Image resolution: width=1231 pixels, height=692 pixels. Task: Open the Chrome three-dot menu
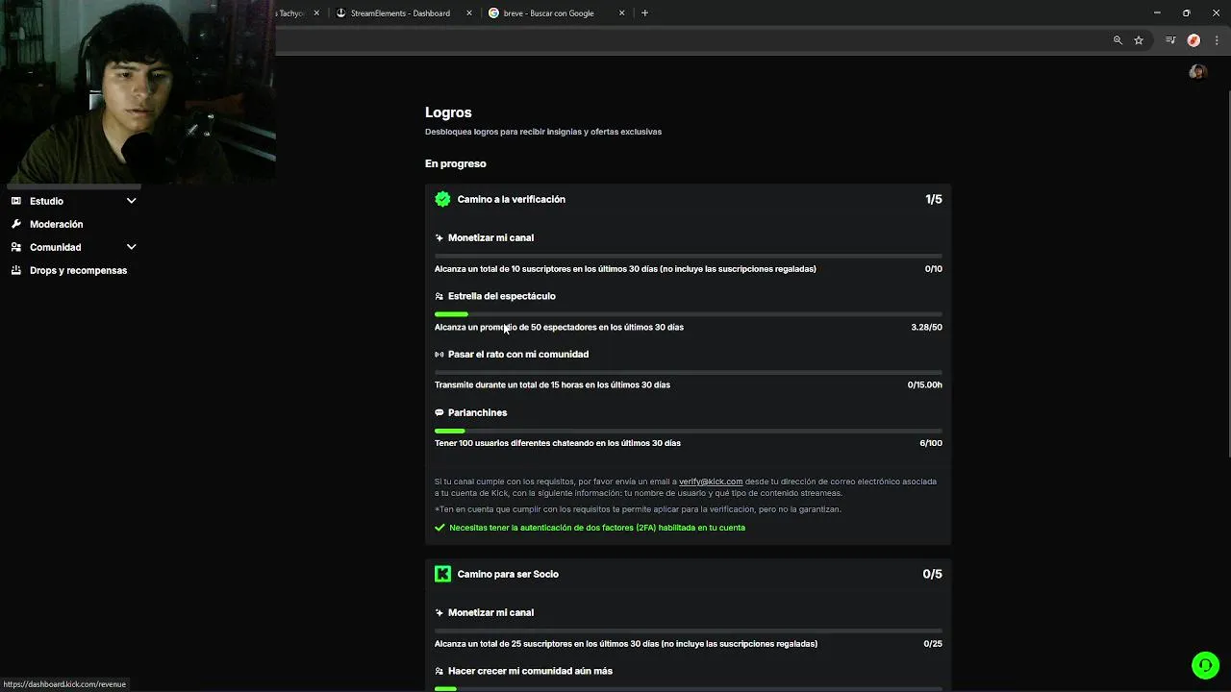click(x=1217, y=40)
